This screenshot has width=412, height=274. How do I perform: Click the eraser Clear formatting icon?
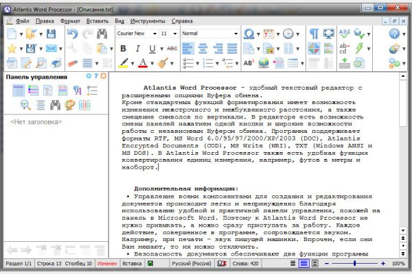(x=73, y=63)
